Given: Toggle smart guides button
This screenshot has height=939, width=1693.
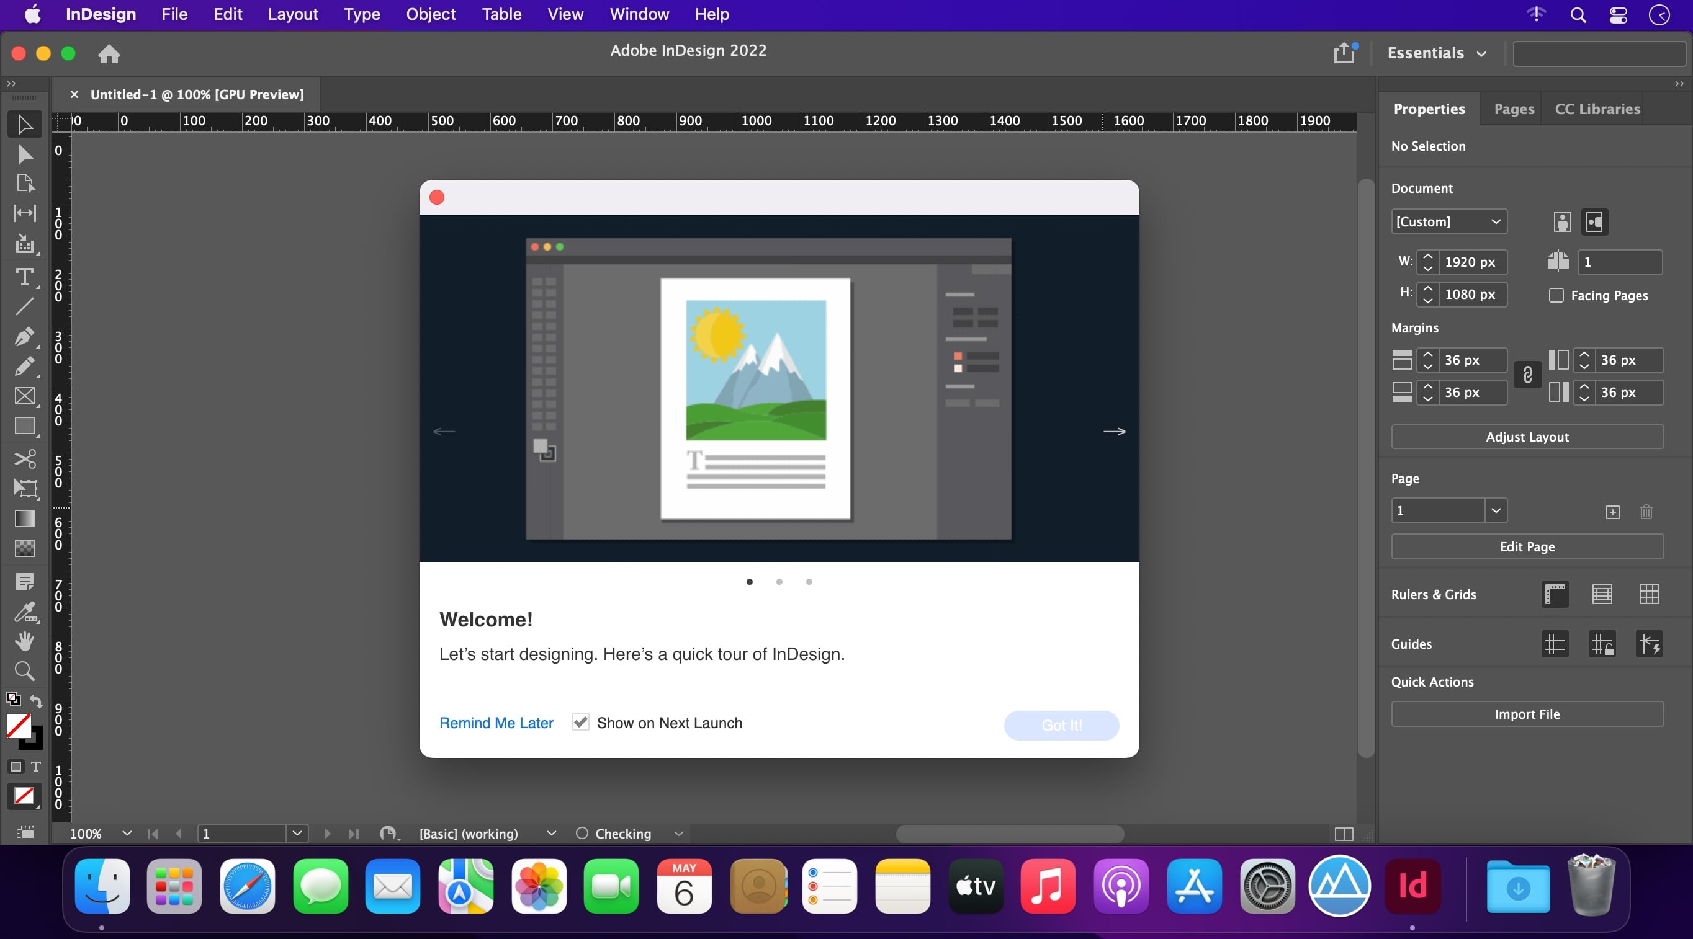Looking at the screenshot, I should click(1649, 644).
